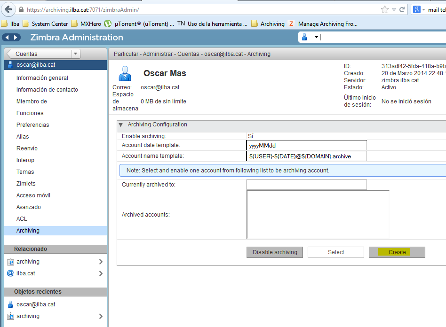Open the TN Uso de la herramienta bookmark
The width and height of the screenshot is (446, 327).
[212, 24]
